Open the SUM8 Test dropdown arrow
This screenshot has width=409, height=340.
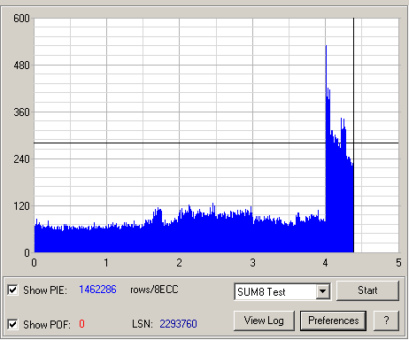pos(323,291)
